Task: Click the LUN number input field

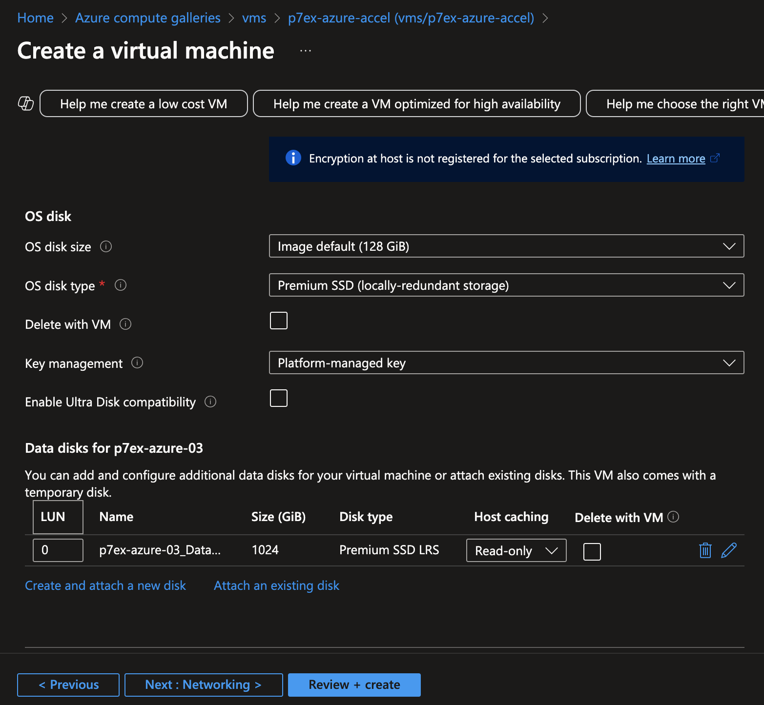Action: [x=58, y=550]
